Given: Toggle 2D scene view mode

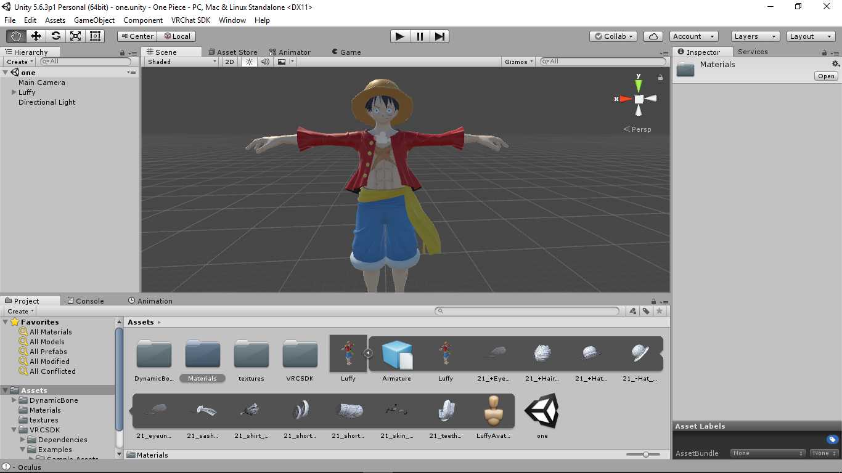Looking at the screenshot, I should click(x=229, y=62).
